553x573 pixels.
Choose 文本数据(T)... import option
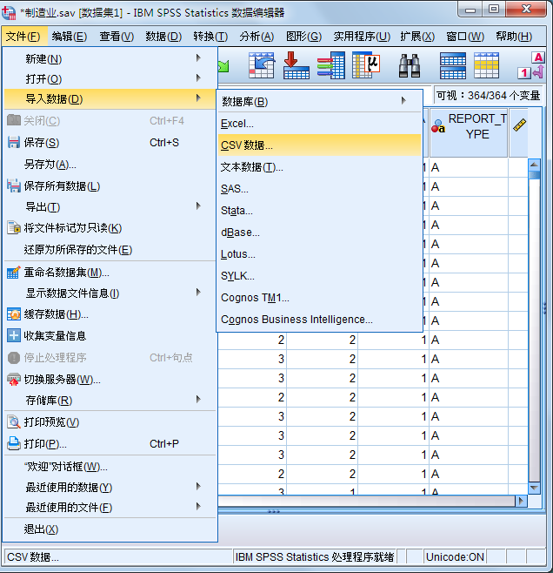point(320,167)
